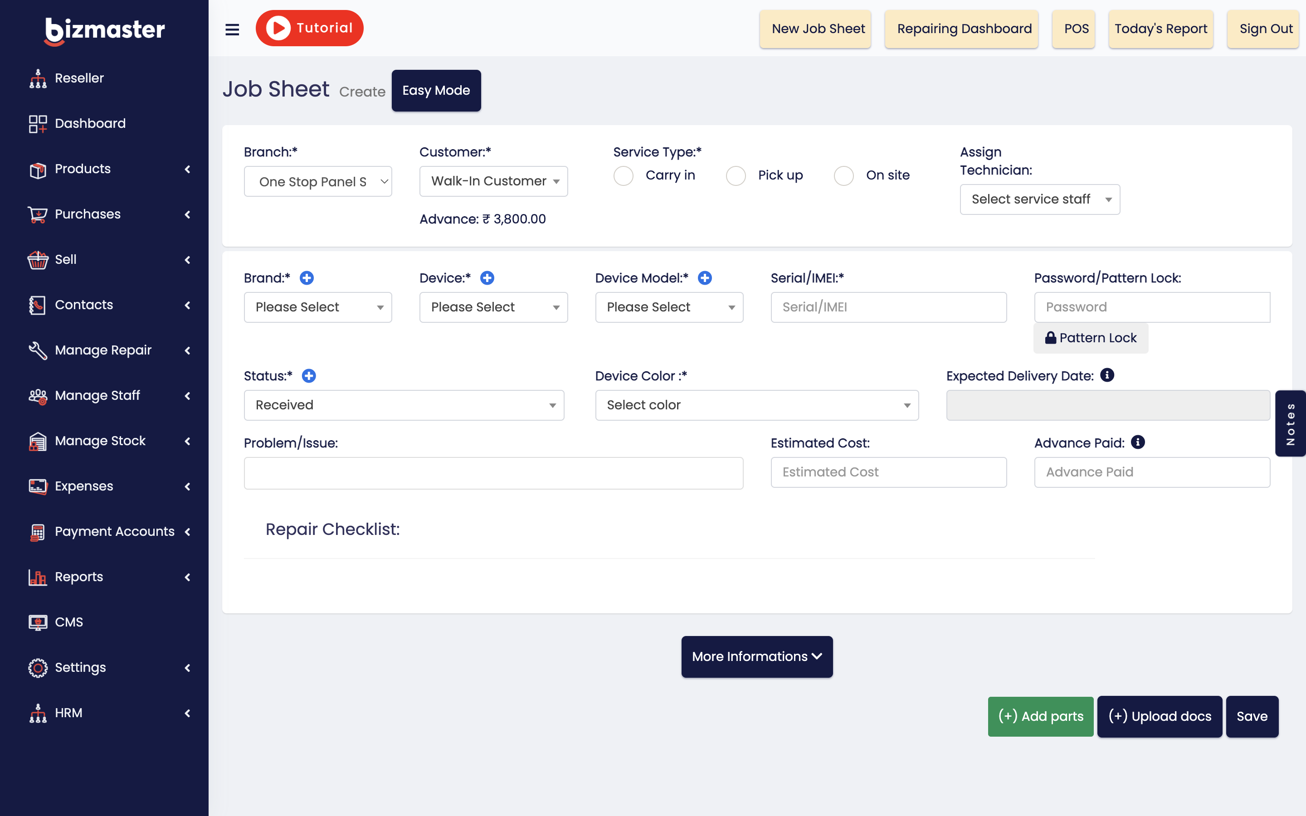Open the Select color dropdown
This screenshot has height=816, width=1306.
[756, 405]
